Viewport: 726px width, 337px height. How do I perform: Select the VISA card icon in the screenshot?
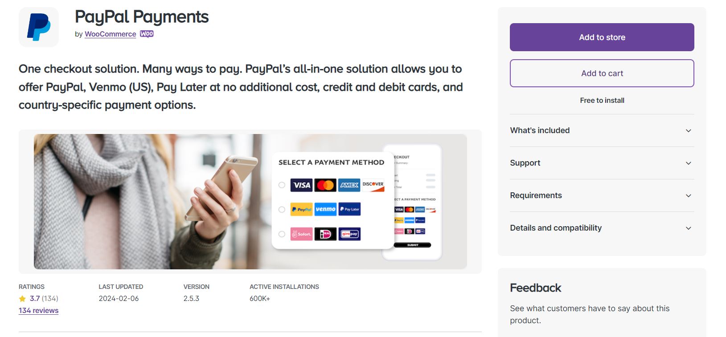(301, 185)
